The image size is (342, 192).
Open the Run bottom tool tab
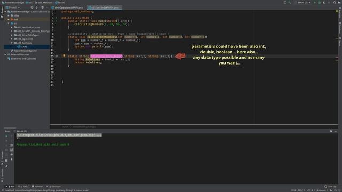(x=10, y=187)
